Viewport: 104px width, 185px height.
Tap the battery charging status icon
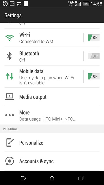tap(86, 4)
